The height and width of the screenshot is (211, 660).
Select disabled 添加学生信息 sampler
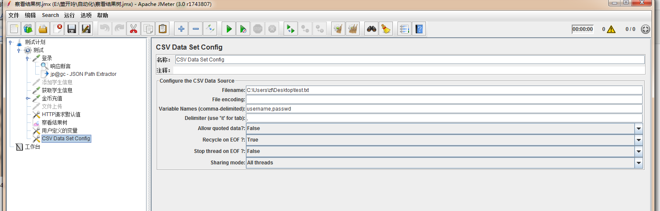(x=57, y=82)
